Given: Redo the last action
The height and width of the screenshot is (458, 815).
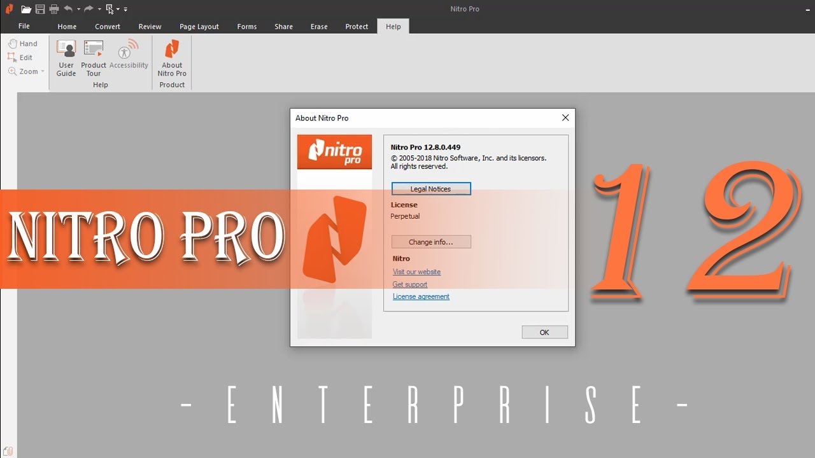Looking at the screenshot, I should coord(89,9).
